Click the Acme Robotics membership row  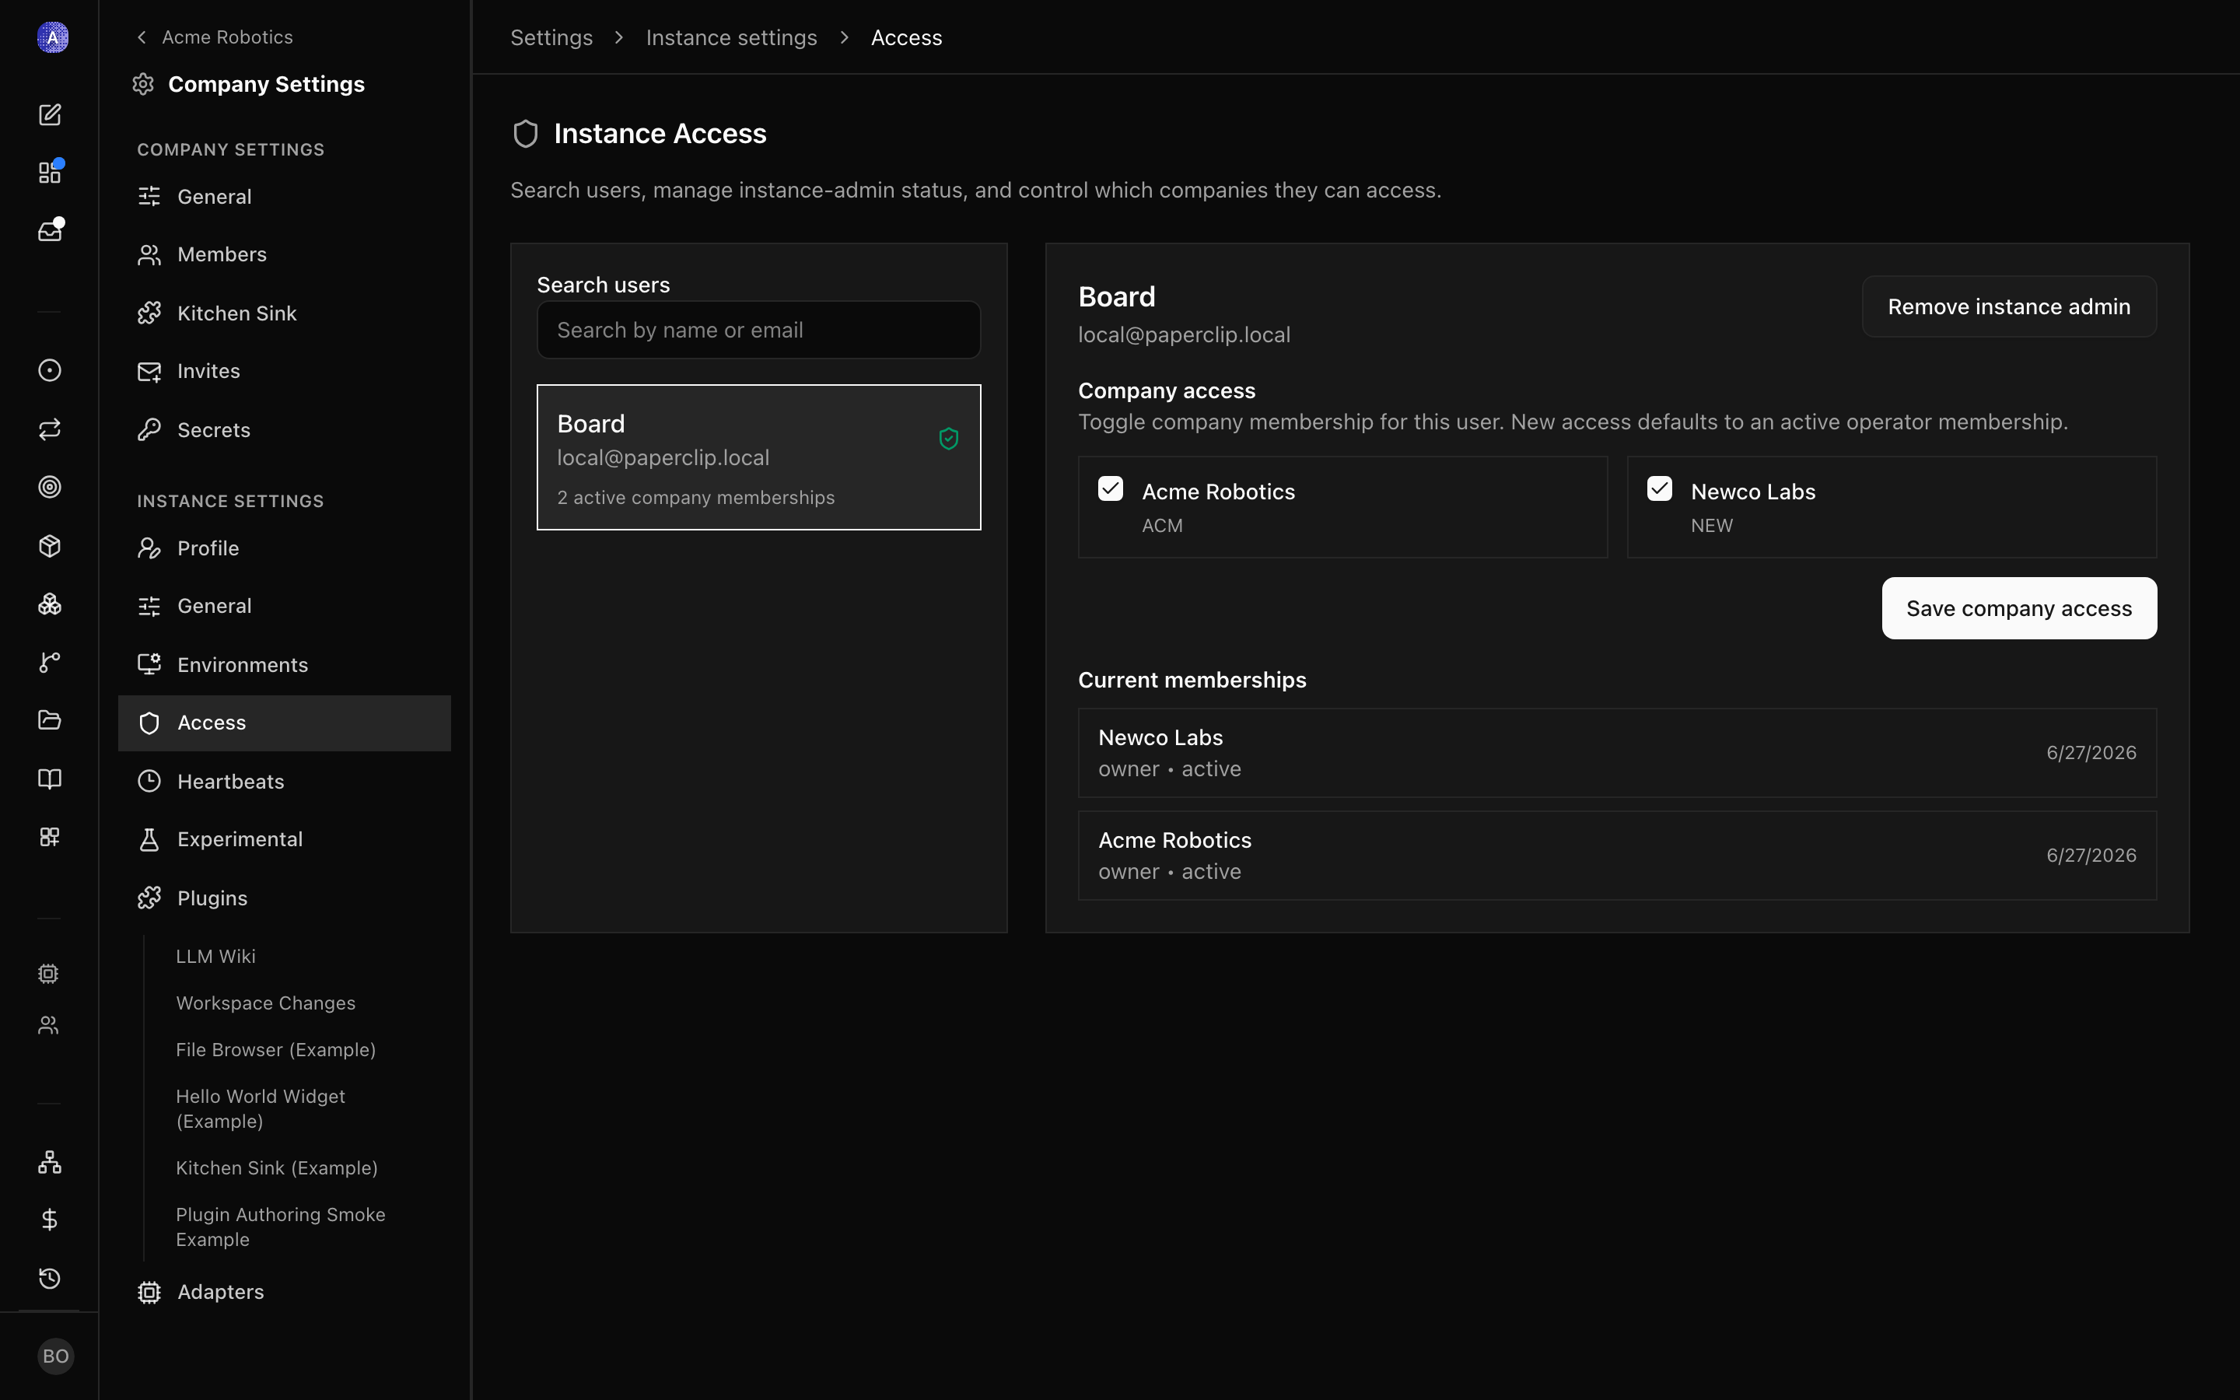click(x=1617, y=856)
